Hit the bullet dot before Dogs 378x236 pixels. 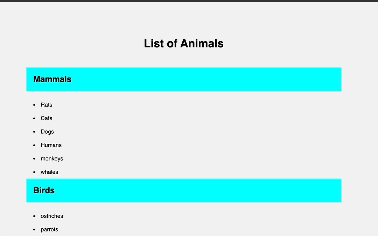click(34, 132)
